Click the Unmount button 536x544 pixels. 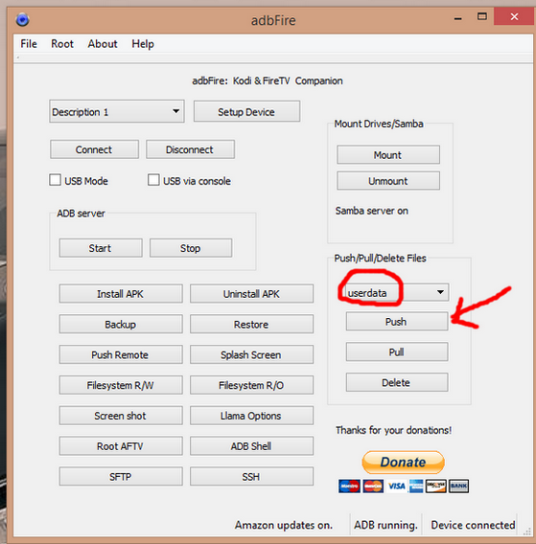pos(388,181)
